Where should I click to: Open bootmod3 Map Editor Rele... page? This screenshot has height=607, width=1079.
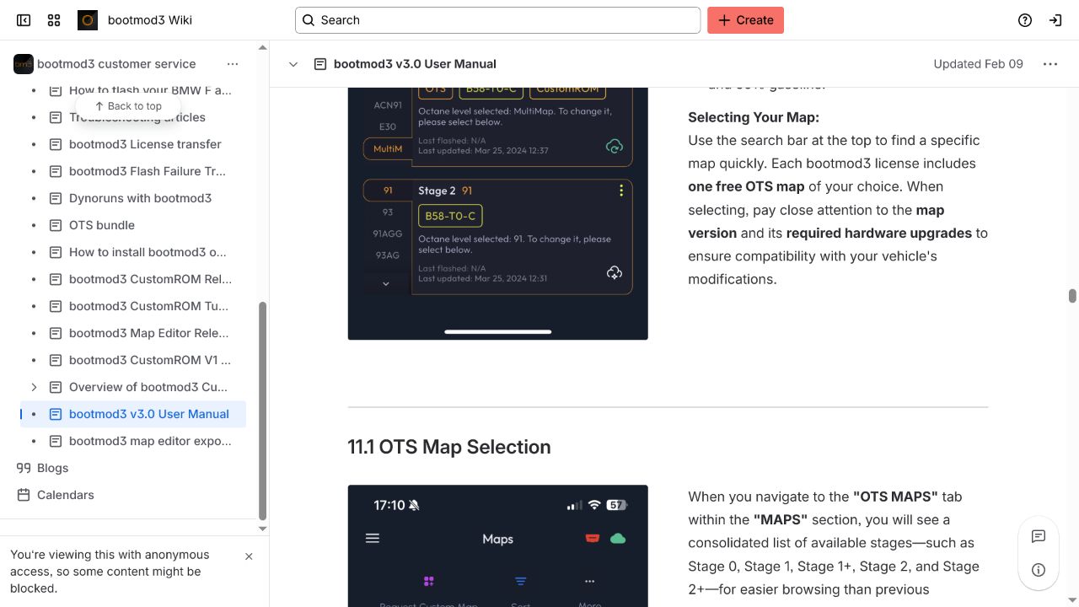click(x=148, y=333)
